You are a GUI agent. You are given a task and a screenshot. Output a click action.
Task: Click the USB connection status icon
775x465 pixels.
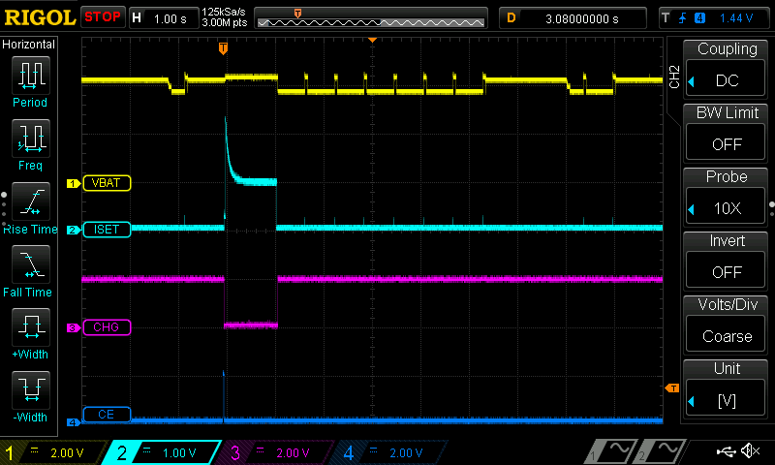(x=727, y=451)
